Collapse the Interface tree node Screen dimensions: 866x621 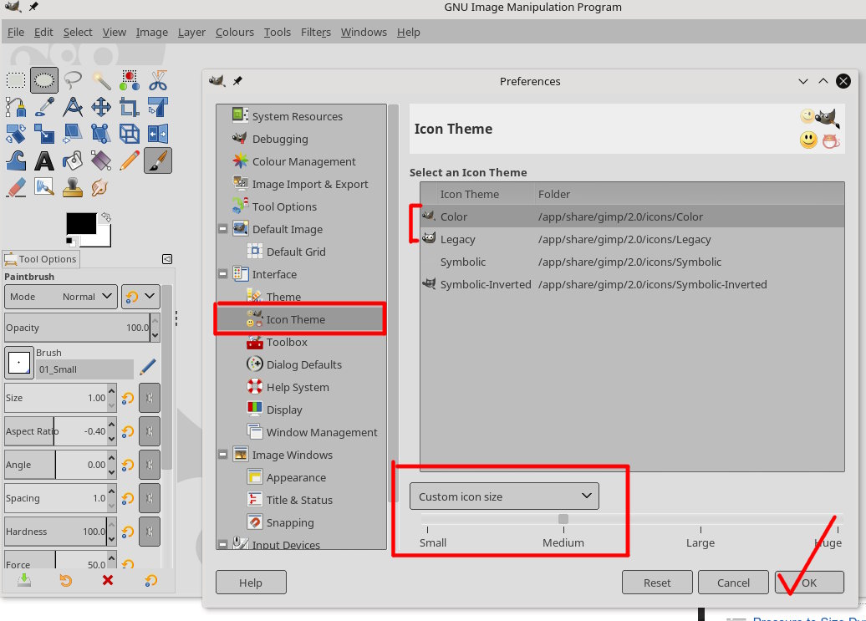(222, 274)
